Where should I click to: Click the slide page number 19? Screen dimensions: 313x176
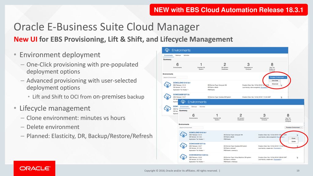point(298,170)
